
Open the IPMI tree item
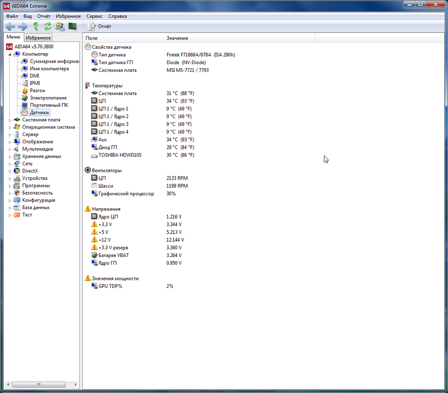click(35, 83)
